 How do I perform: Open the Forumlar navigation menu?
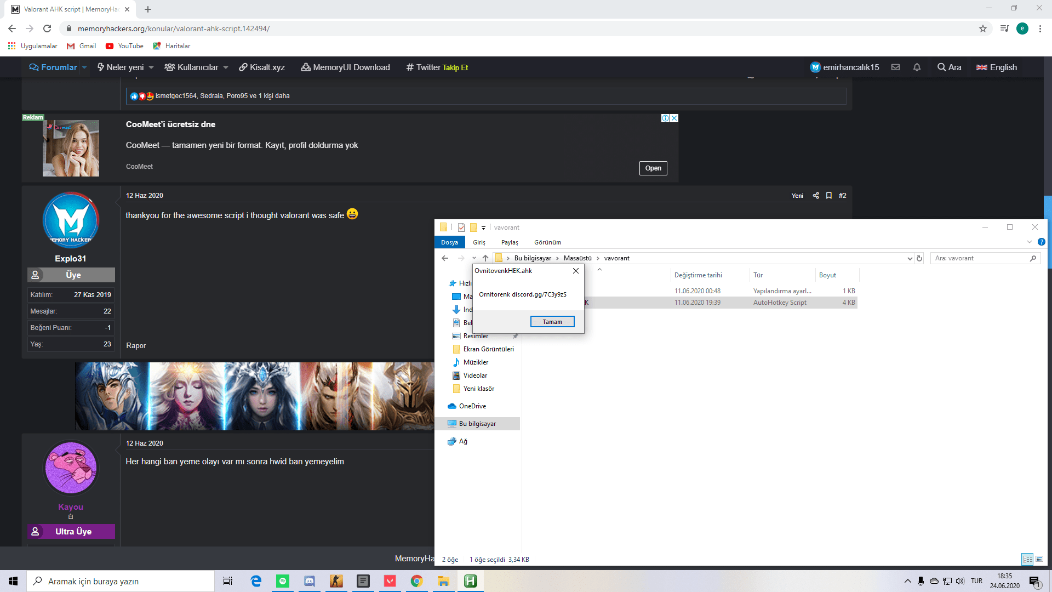pos(53,67)
